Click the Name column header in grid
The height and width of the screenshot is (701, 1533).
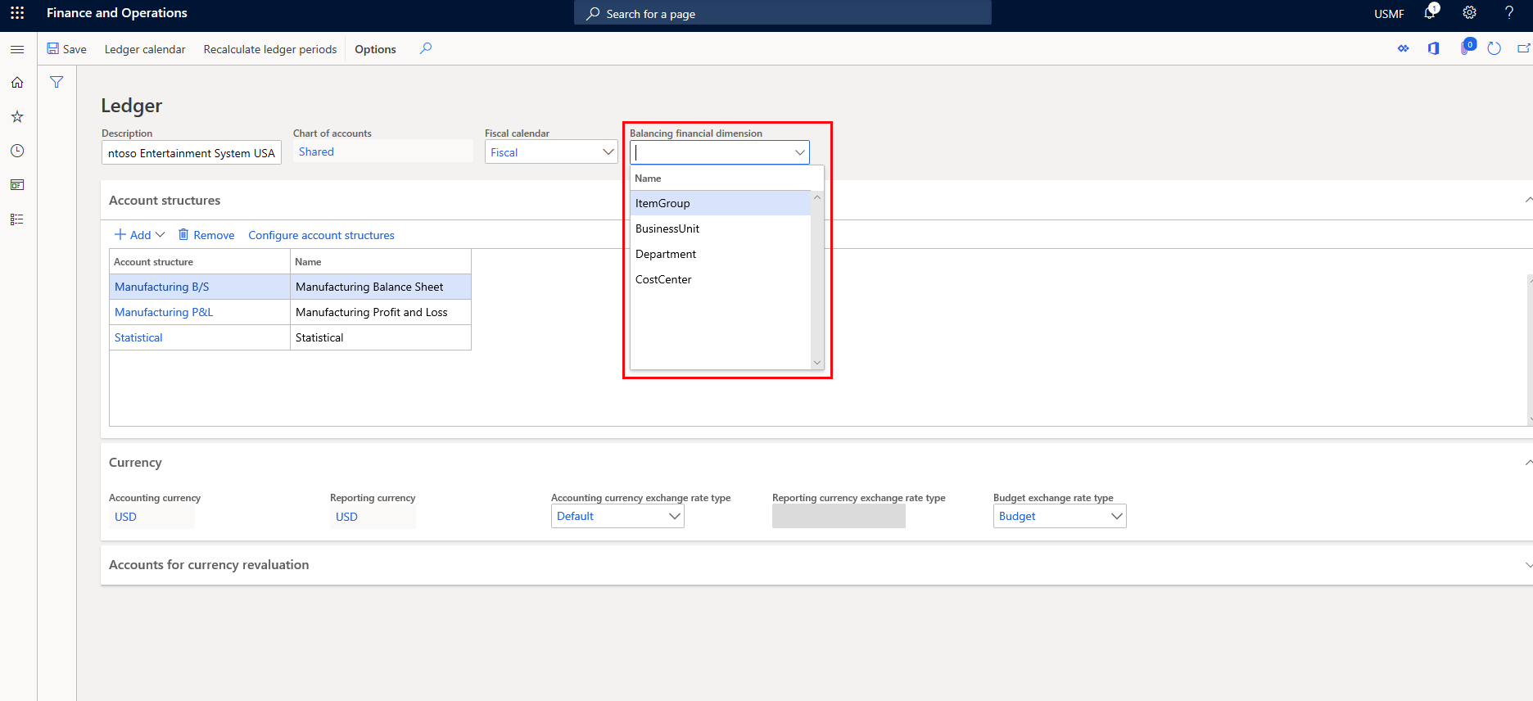coord(381,261)
